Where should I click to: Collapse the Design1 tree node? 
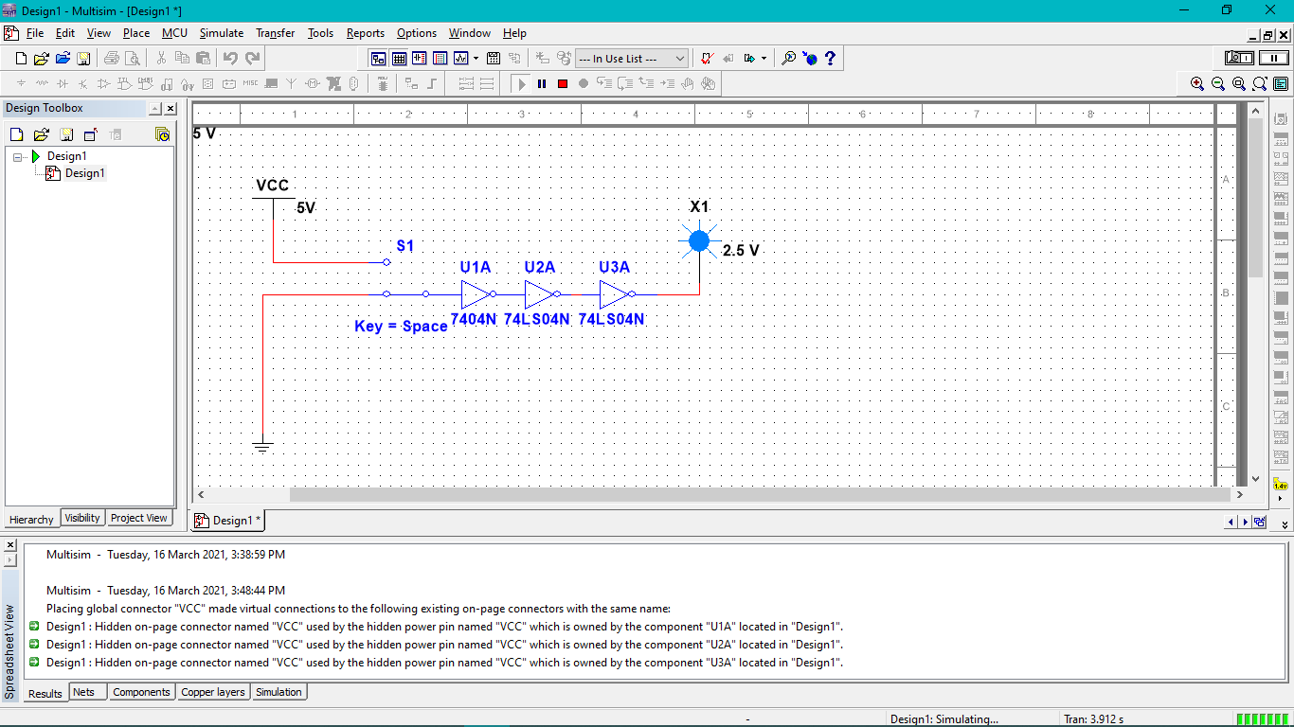pyautogui.click(x=19, y=156)
